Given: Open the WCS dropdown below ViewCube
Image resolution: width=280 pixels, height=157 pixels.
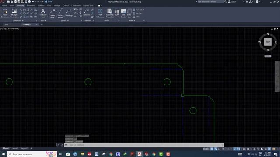Looking at the screenshot, I should click(268, 56).
